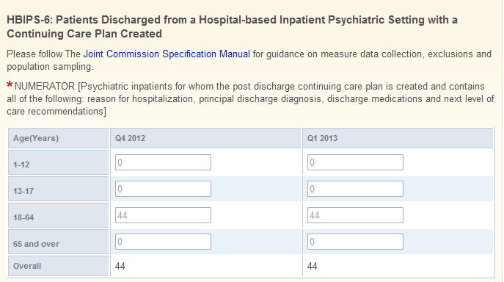504x282 pixels.
Task: Click the Q4 2012 overall total value
Action: [x=120, y=266]
